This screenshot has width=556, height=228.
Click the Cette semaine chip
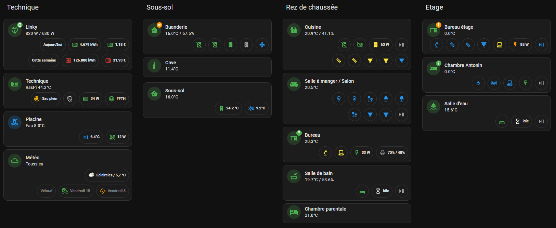click(44, 61)
